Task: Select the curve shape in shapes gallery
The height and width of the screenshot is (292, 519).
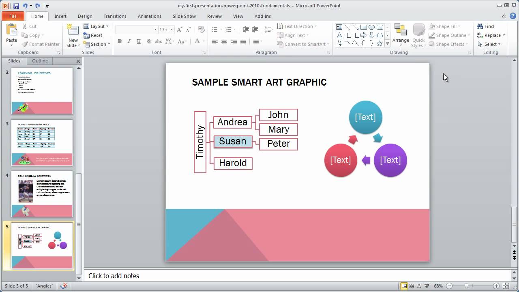Action: (x=356, y=43)
